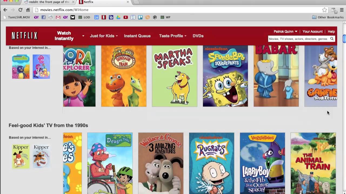The width and height of the screenshot is (346, 194).
Task: Open the browser home page icon
Action: tap(28, 10)
